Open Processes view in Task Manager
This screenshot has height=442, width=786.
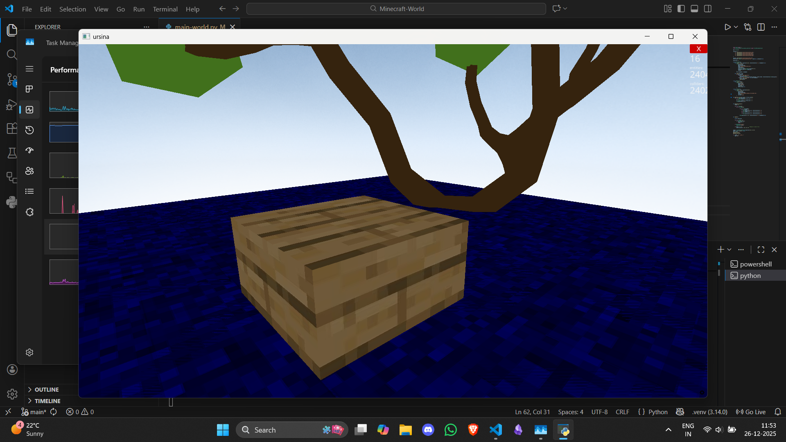click(x=29, y=89)
